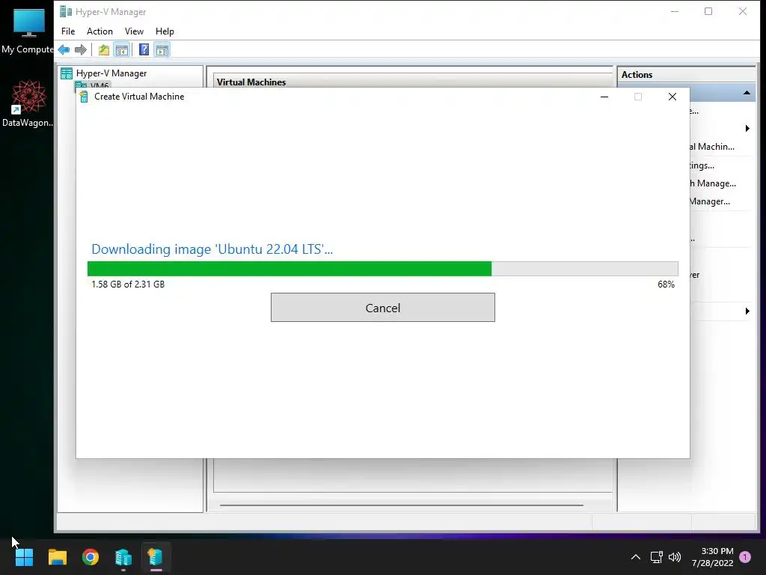The image size is (766, 575).
Task: Click the Virtual Machines panel header
Action: (251, 82)
